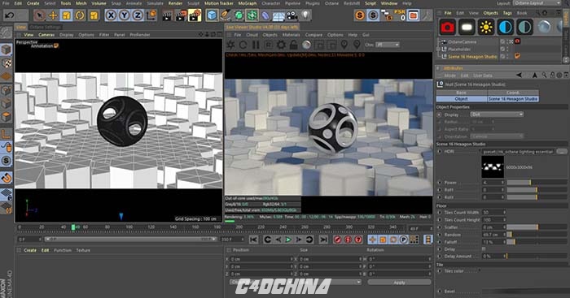Click the Tiles Count Width stepper arrows

point(504,212)
